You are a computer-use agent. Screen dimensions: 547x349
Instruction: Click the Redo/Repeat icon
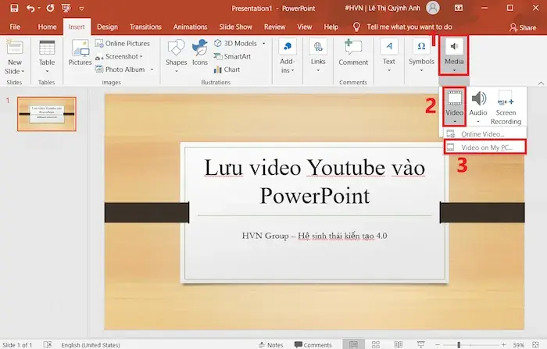coord(50,8)
